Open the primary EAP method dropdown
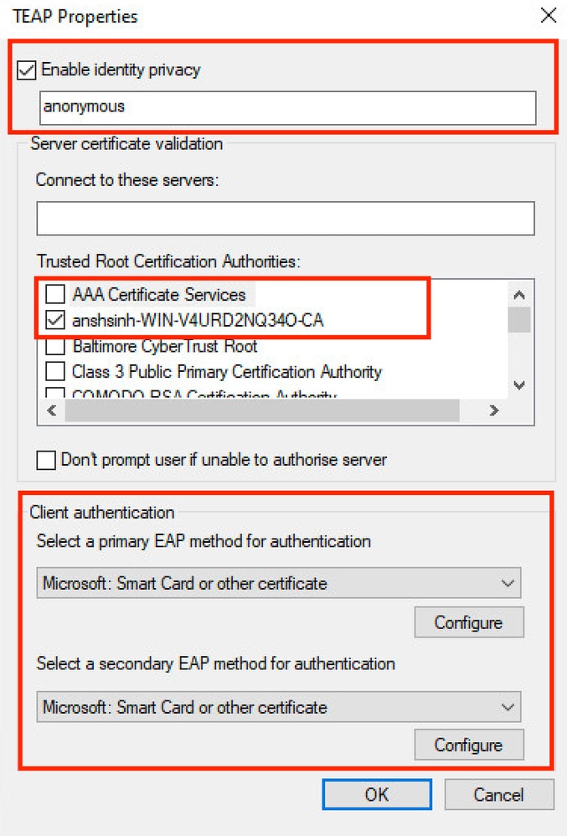Screen dimensions: 567x836 coord(278,583)
